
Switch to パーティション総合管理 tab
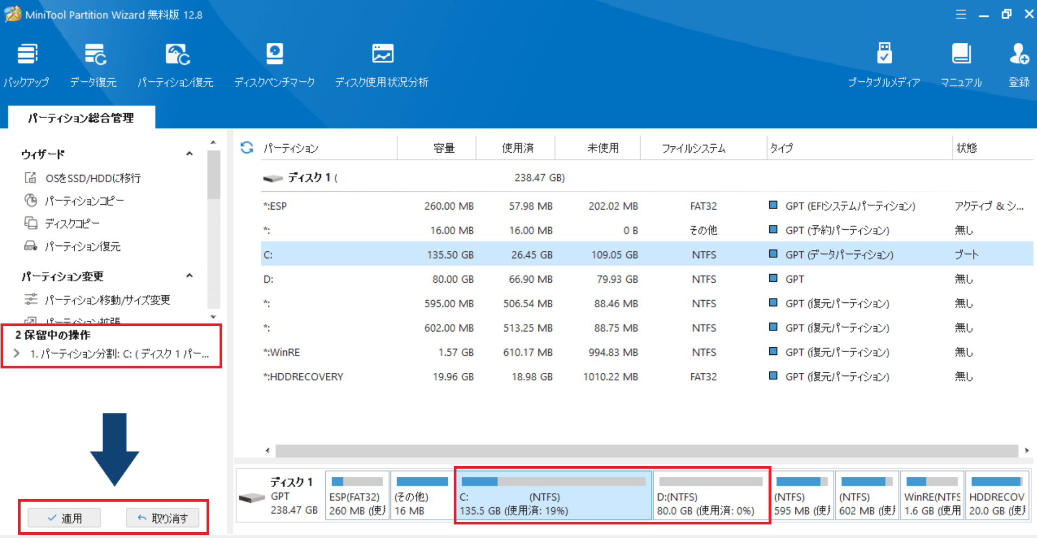81,118
